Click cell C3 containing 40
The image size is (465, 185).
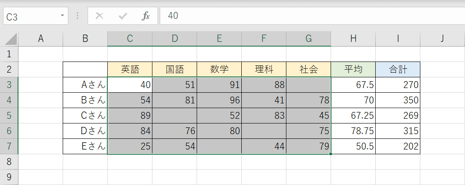click(130, 85)
